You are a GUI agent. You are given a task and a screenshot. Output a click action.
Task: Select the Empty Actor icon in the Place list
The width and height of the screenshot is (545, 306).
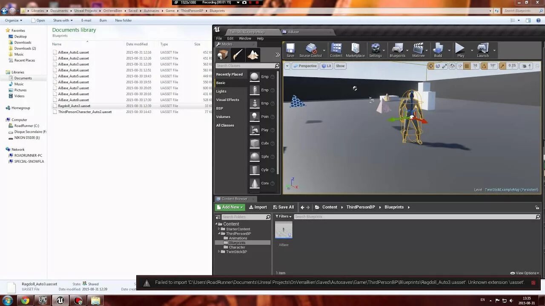(254, 76)
